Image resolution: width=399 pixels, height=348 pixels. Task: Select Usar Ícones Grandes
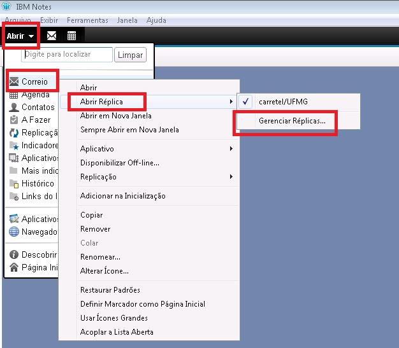(x=113, y=317)
